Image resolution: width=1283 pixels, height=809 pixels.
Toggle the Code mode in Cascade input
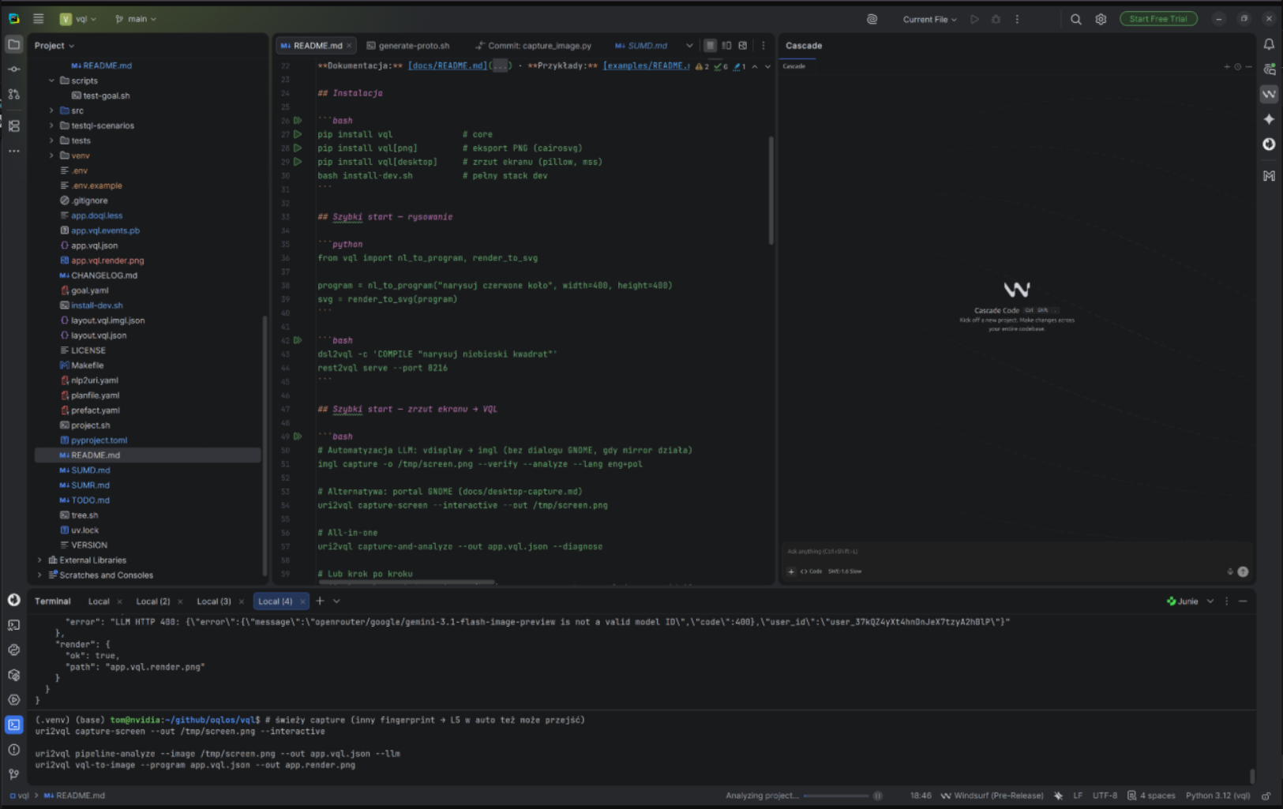point(812,571)
